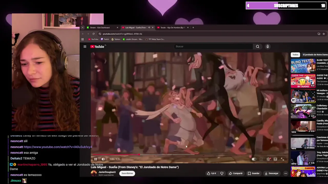Click the youtube.com address bar URL
The width and height of the screenshot is (328, 184).
(x=122, y=34)
